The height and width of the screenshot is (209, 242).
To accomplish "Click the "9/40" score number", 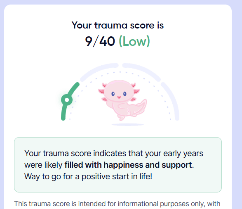I will (x=100, y=41).
